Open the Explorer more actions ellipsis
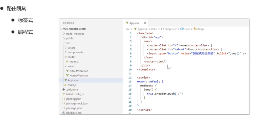This screenshot has width=259, height=115. tap(118, 23)
